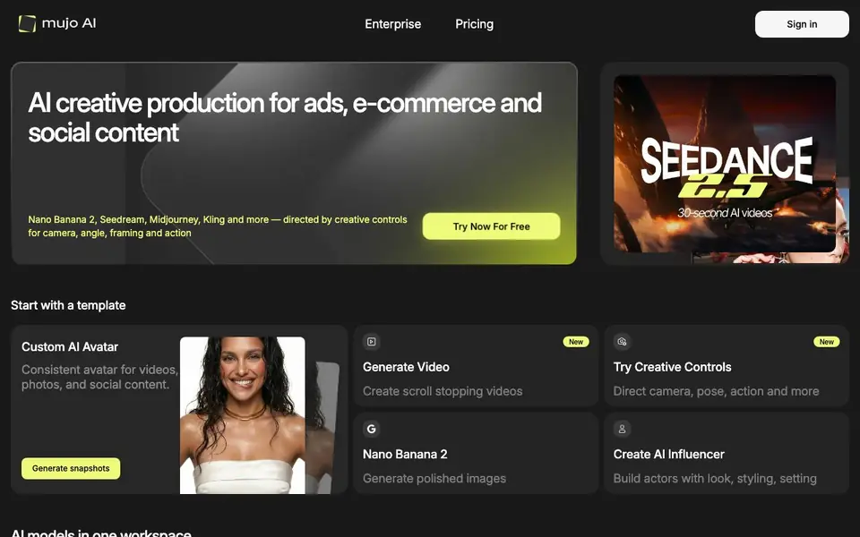Click the New badge on Try Creative Controls
The width and height of the screenshot is (860, 537).
tap(827, 342)
